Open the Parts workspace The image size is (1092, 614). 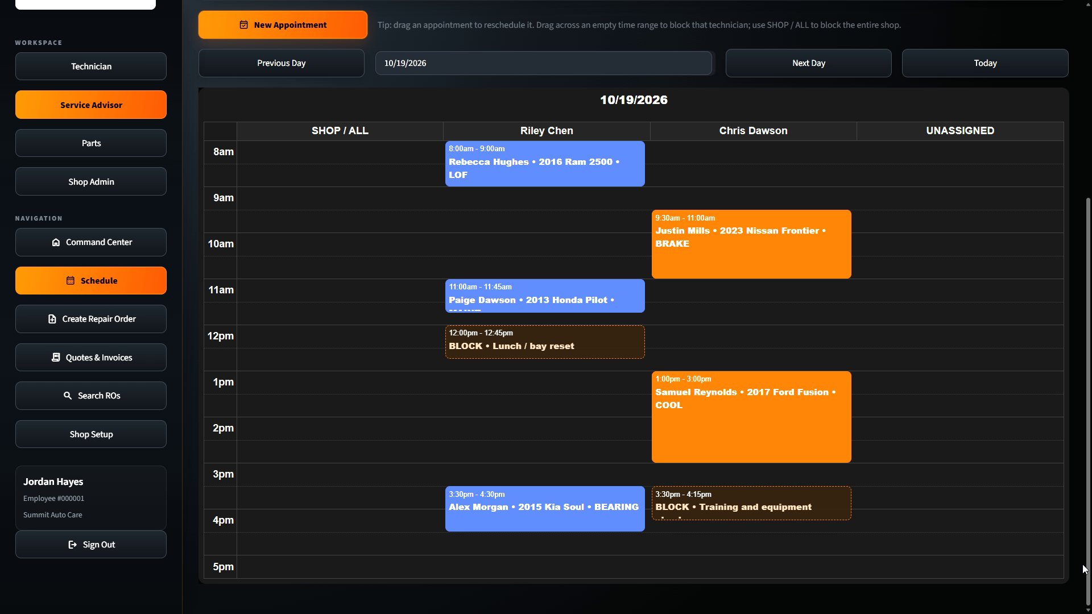[91, 143]
